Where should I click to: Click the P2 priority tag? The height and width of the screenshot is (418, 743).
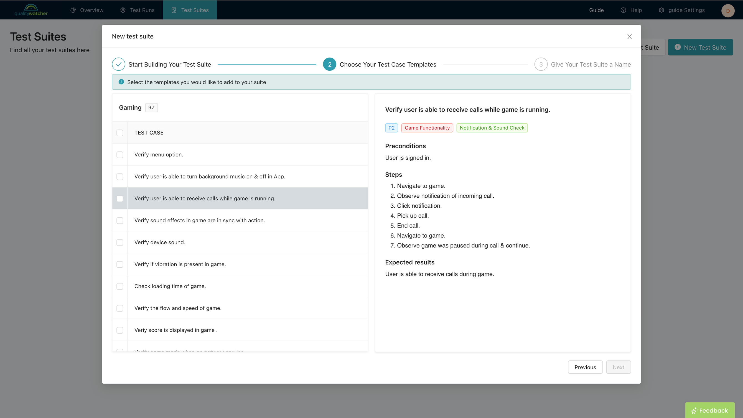(391, 128)
